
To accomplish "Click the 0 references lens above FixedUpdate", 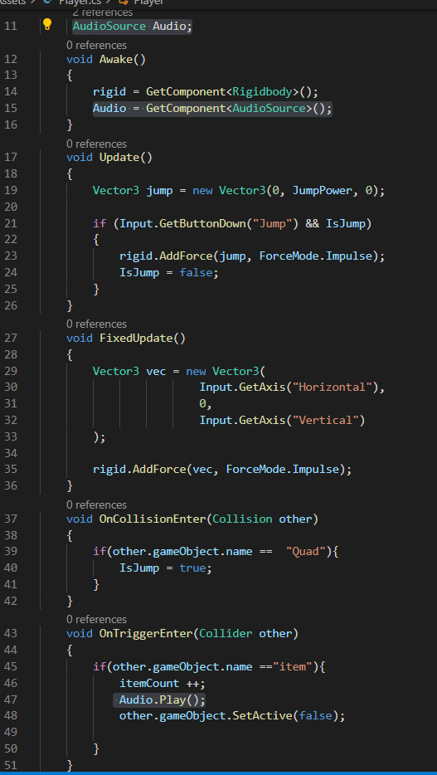I will coord(97,324).
